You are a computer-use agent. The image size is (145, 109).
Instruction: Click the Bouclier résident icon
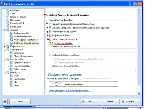click(x=8, y=59)
